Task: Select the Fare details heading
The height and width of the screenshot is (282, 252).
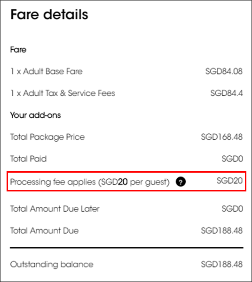Action: click(x=49, y=15)
